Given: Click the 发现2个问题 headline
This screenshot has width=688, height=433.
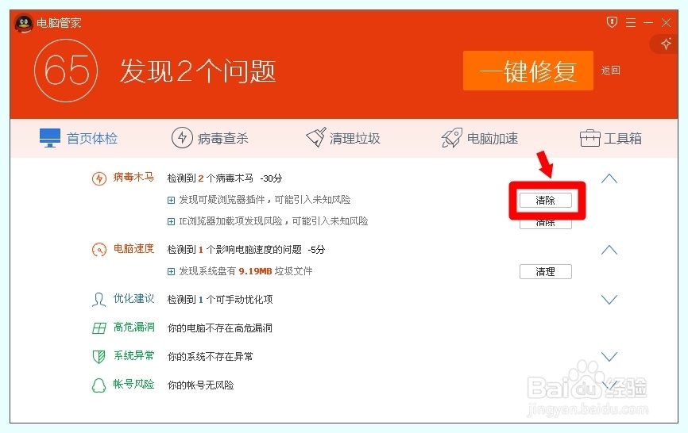Looking at the screenshot, I should coord(198,71).
